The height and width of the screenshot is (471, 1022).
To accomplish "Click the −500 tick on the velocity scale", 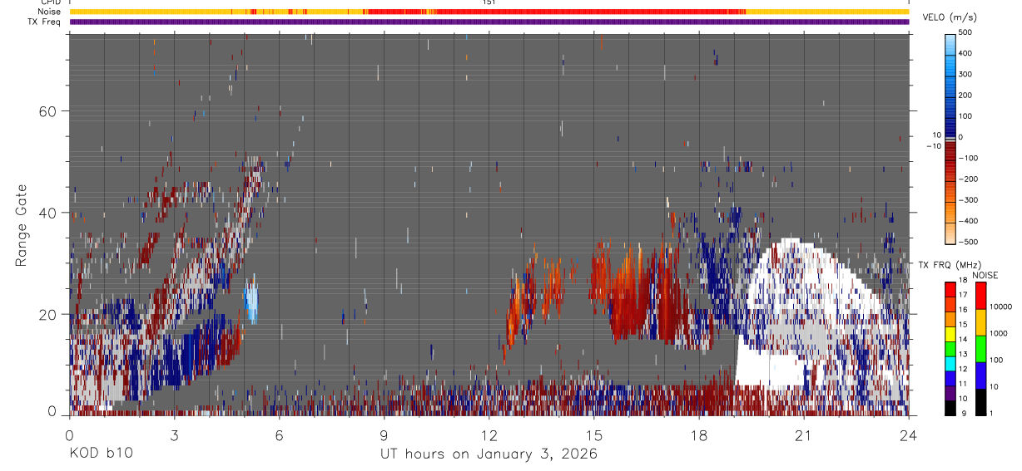I will pyautogui.click(x=969, y=242).
